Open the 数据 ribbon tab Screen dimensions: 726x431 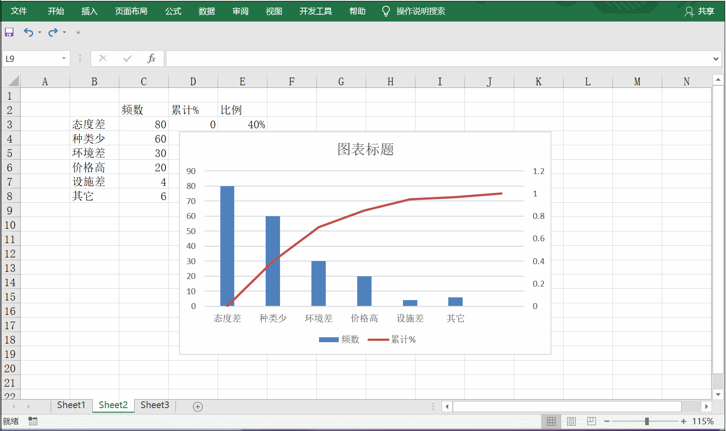point(206,11)
